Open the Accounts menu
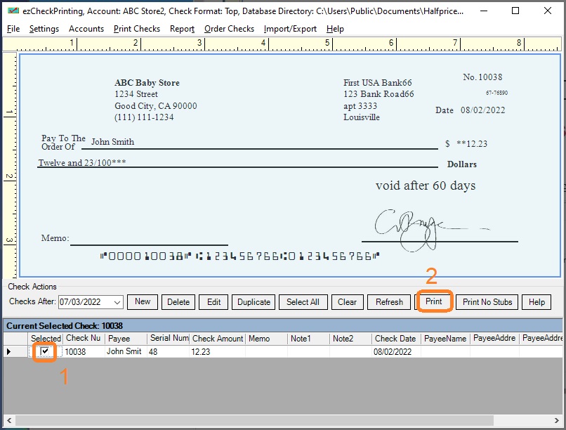566x430 pixels. (86, 29)
